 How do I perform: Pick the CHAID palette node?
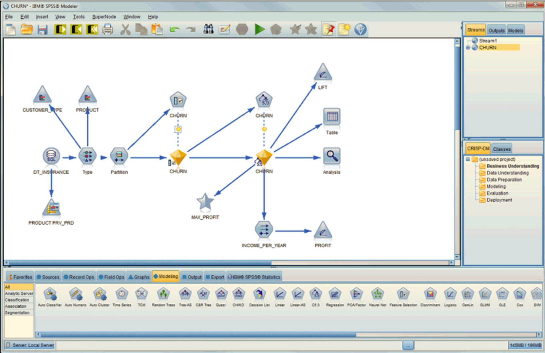(x=238, y=297)
